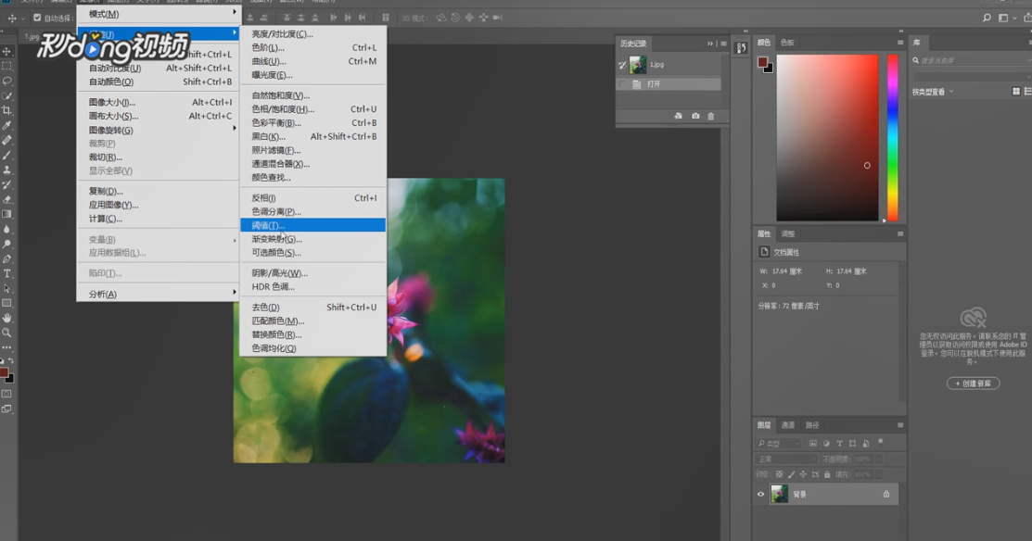Hide the 背景 layer with its eye toggle
Image resolution: width=1032 pixels, height=541 pixels.
point(760,494)
